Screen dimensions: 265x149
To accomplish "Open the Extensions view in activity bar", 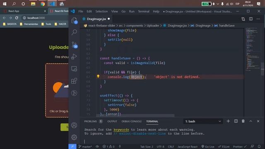I will point(74,81).
